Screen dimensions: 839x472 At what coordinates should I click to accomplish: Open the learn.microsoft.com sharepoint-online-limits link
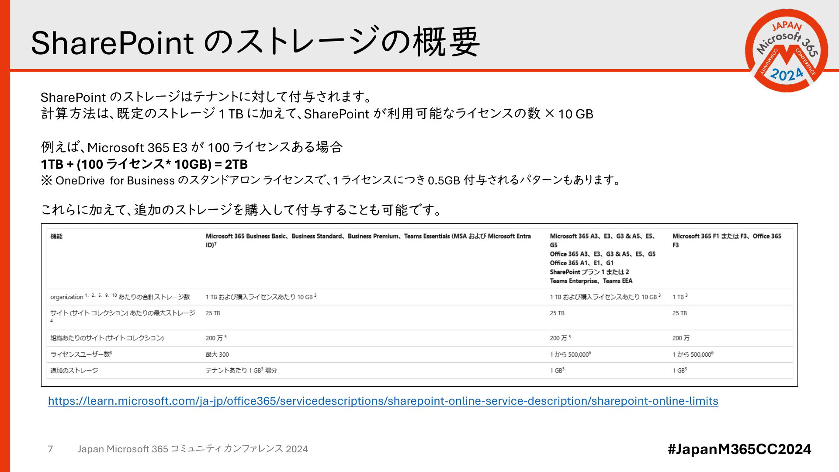point(383,401)
